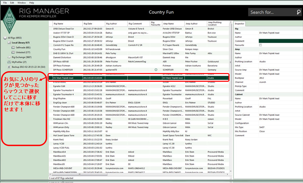Sort by Amp Name column
The height and width of the screenshot is (183, 303).
173,24
